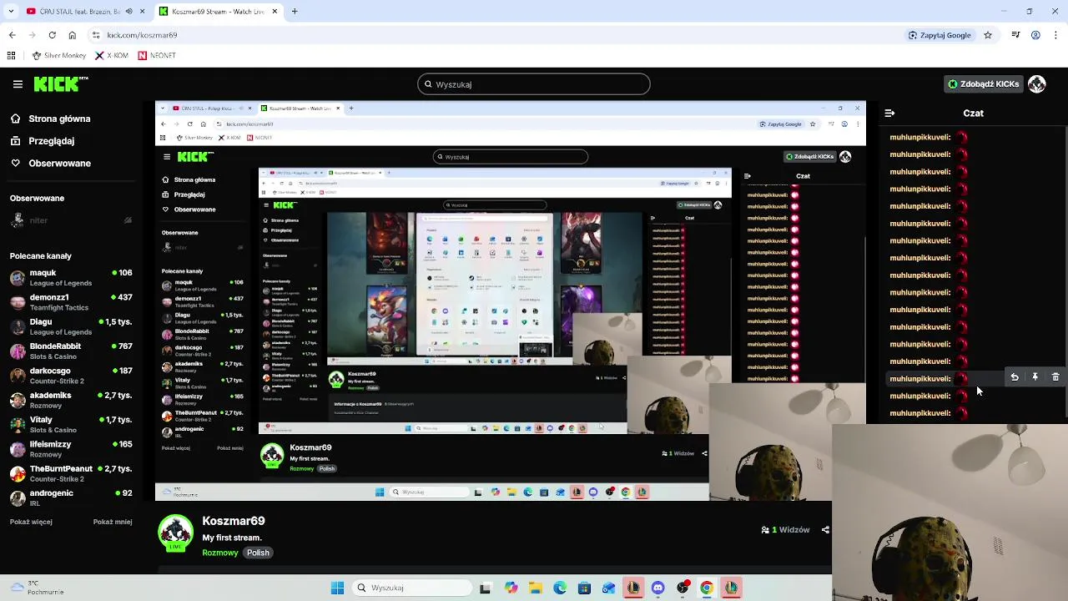
Task: Open the apps grid in bookmarks bar
Action: [x=12, y=56]
